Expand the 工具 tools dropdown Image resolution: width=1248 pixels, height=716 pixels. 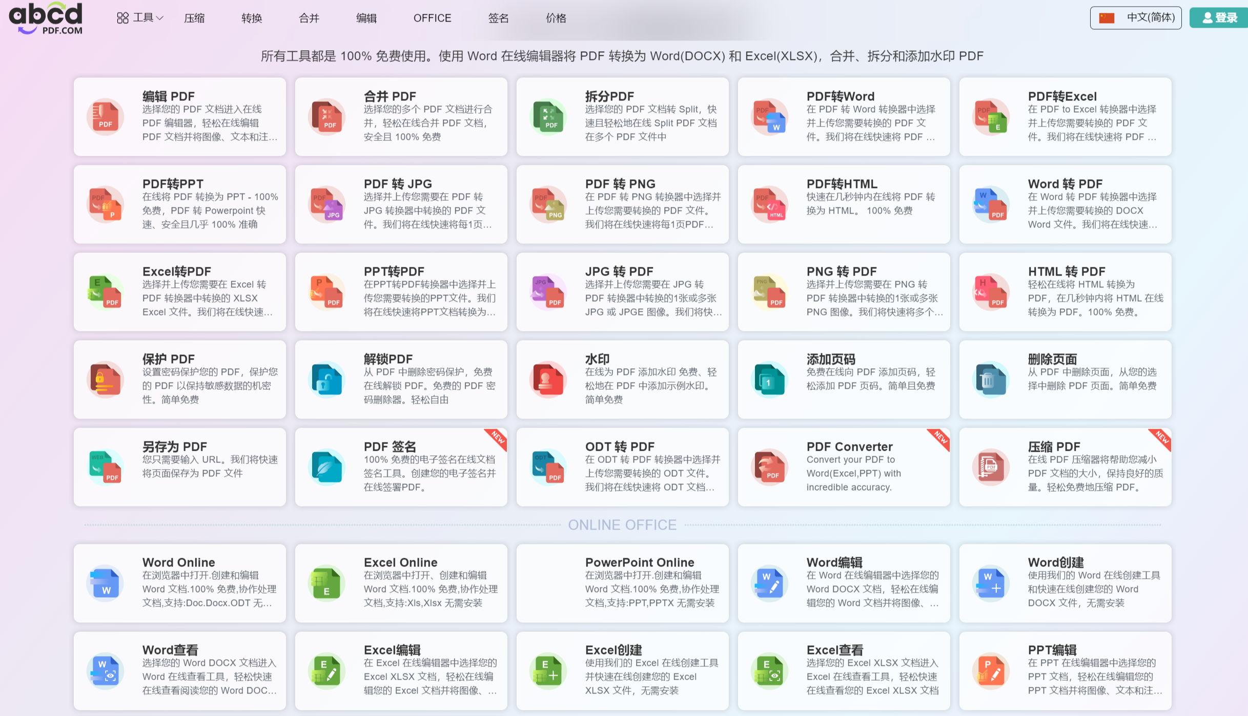pos(139,17)
